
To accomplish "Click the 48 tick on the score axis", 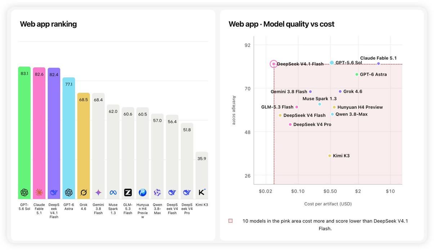I will click(247, 132).
